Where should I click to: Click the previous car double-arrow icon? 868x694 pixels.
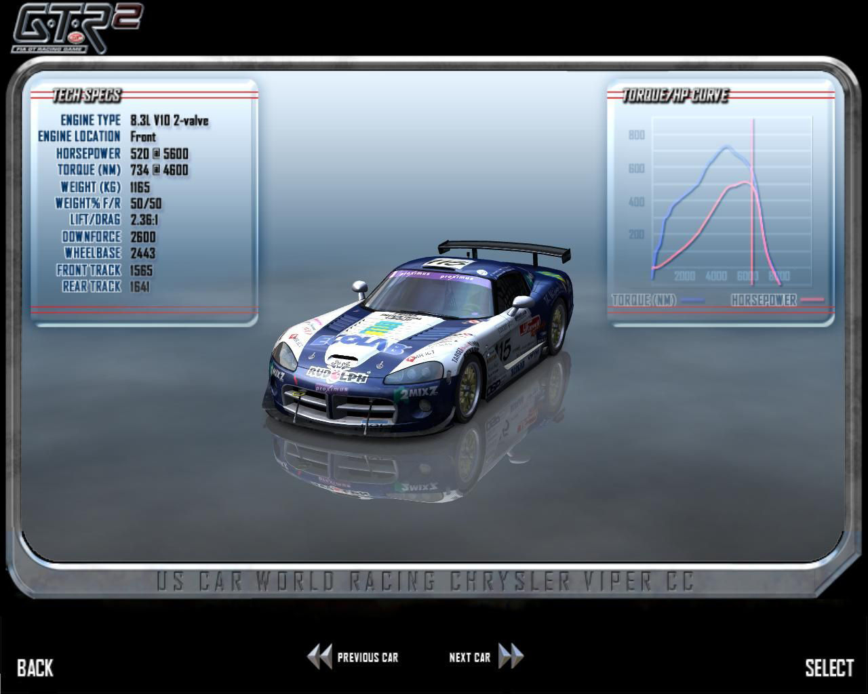coord(319,657)
